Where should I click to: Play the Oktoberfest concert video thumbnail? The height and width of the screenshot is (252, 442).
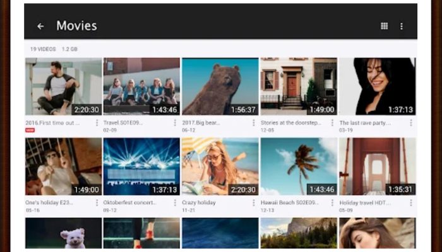[141, 166]
